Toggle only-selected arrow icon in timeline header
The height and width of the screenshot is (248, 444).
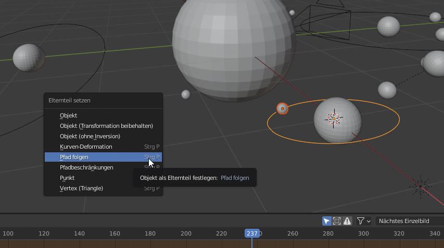tap(326, 221)
